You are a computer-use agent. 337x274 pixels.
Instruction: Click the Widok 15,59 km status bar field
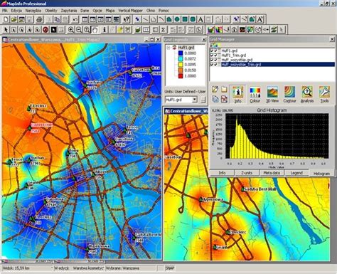[27, 268]
